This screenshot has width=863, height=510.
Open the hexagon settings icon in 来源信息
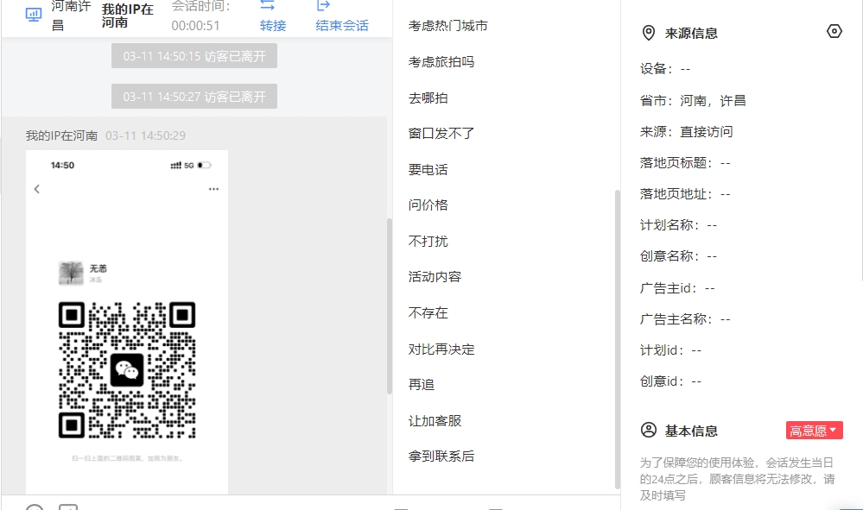[834, 31]
